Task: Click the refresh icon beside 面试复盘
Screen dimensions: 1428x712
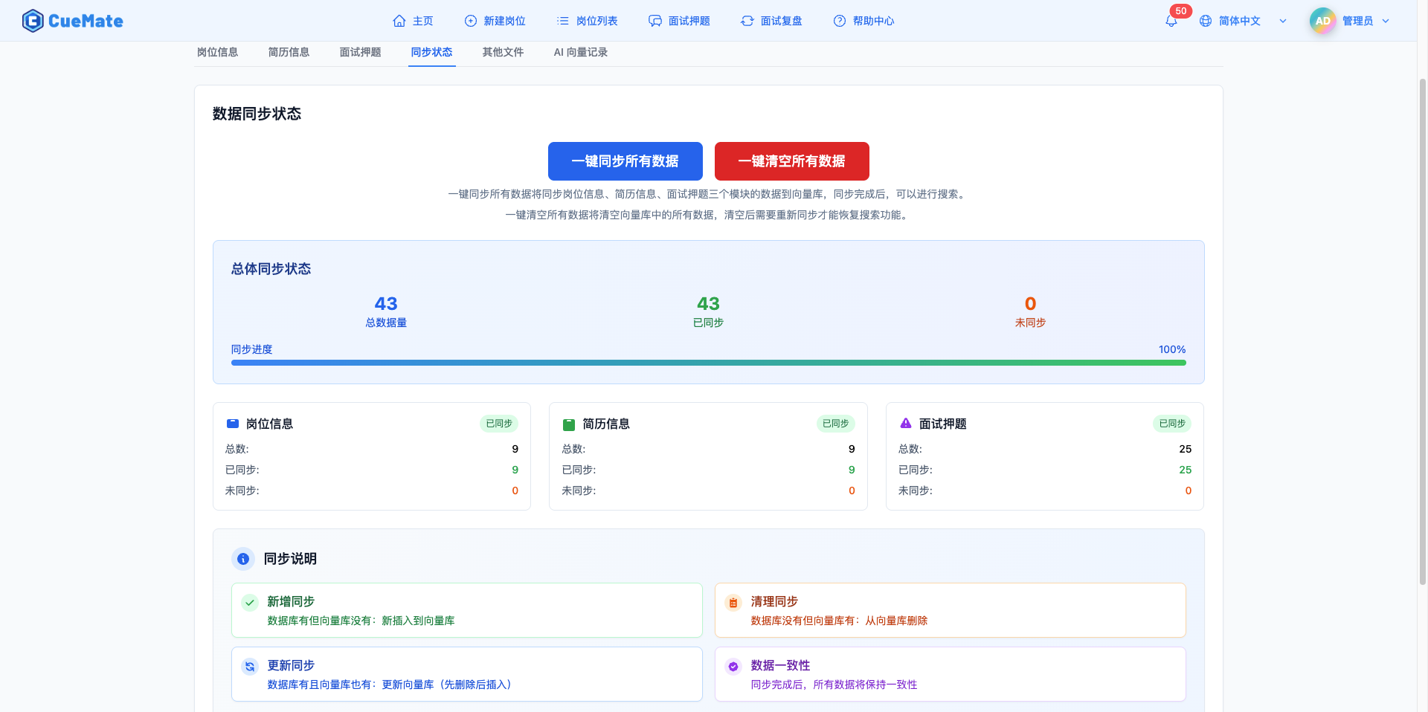Action: [x=747, y=21]
